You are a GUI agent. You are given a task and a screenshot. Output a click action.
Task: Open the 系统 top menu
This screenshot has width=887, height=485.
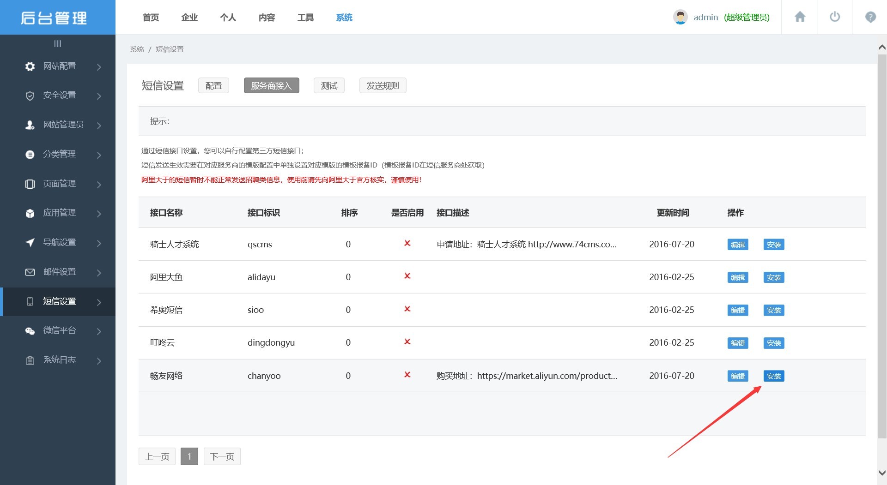[344, 18]
